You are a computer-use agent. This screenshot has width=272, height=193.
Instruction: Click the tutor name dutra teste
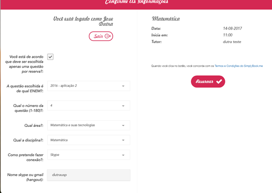click(232, 42)
